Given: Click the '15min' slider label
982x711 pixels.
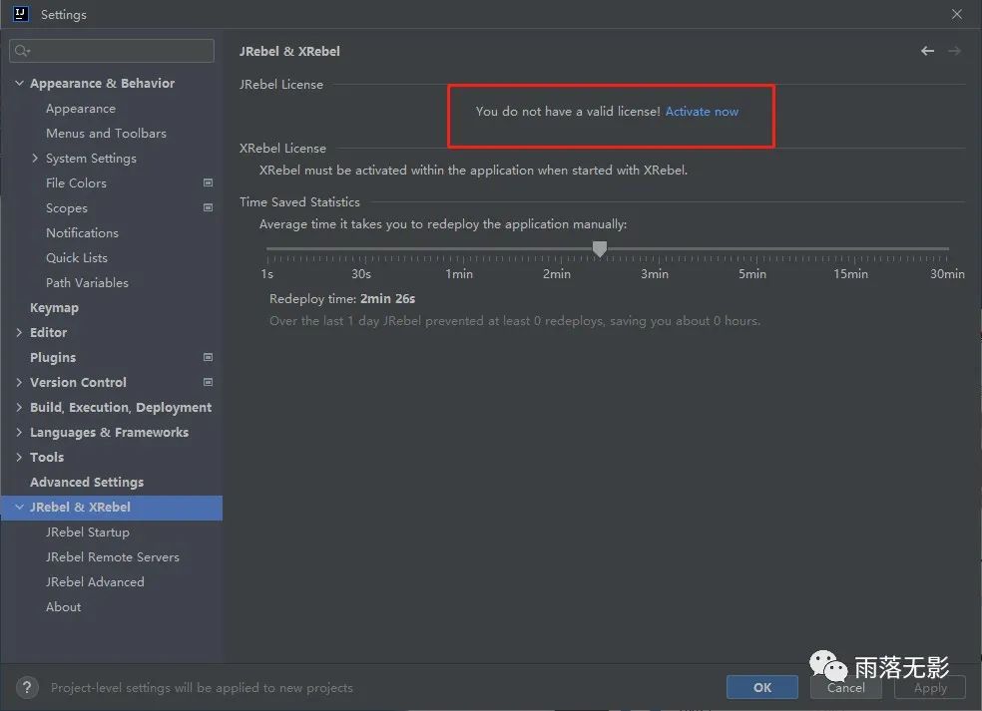Looking at the screenshot, I should (850, 274).
